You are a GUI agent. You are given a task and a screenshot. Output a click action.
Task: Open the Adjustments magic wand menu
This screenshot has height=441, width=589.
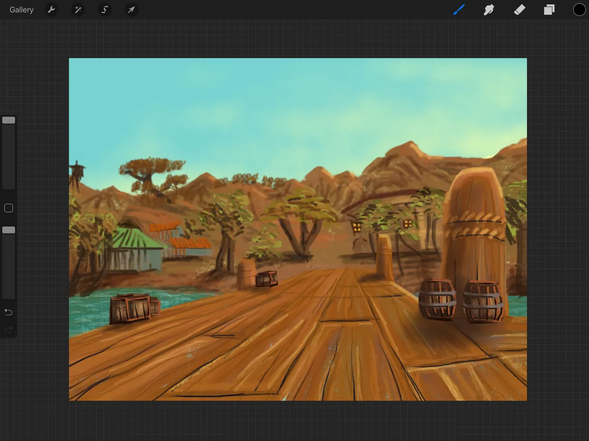click(x=78, y=10)
